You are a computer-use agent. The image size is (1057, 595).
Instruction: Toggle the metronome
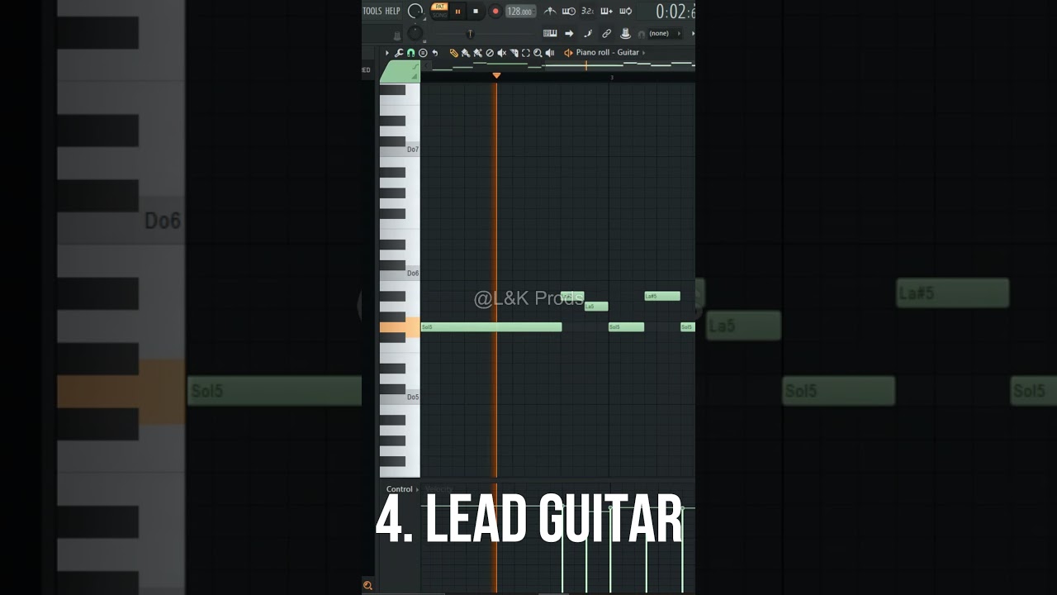(550, 12)
